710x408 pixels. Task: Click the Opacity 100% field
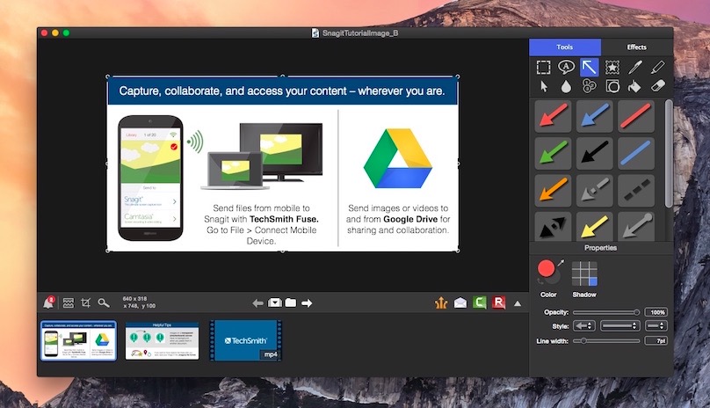click(656, 312)
